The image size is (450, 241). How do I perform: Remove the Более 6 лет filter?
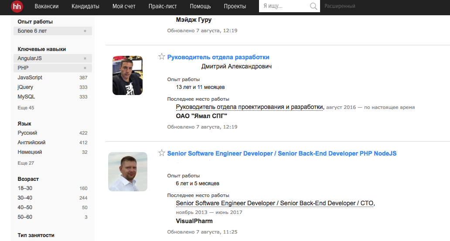(x=85, y=31)
